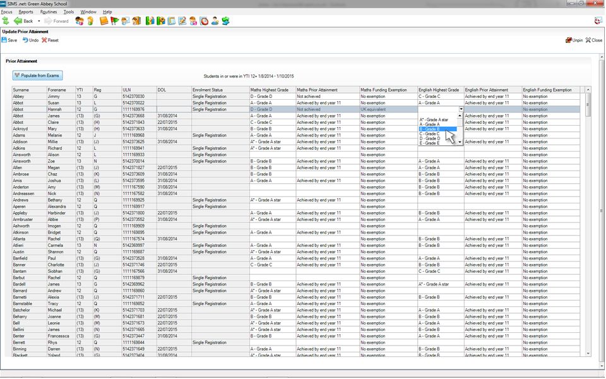The height and width of the screenshot is (379, 606).
Task: Click the person beside orange door icon
Action: (x=136, y=21)
